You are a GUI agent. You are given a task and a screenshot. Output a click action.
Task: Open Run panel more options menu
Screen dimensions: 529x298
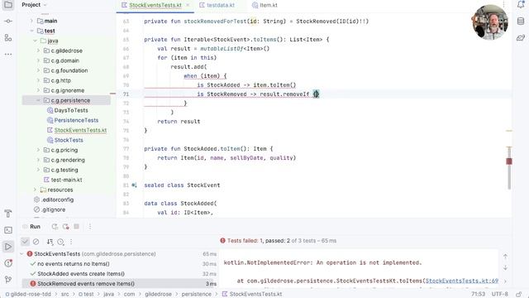click(x=90, y=227)
